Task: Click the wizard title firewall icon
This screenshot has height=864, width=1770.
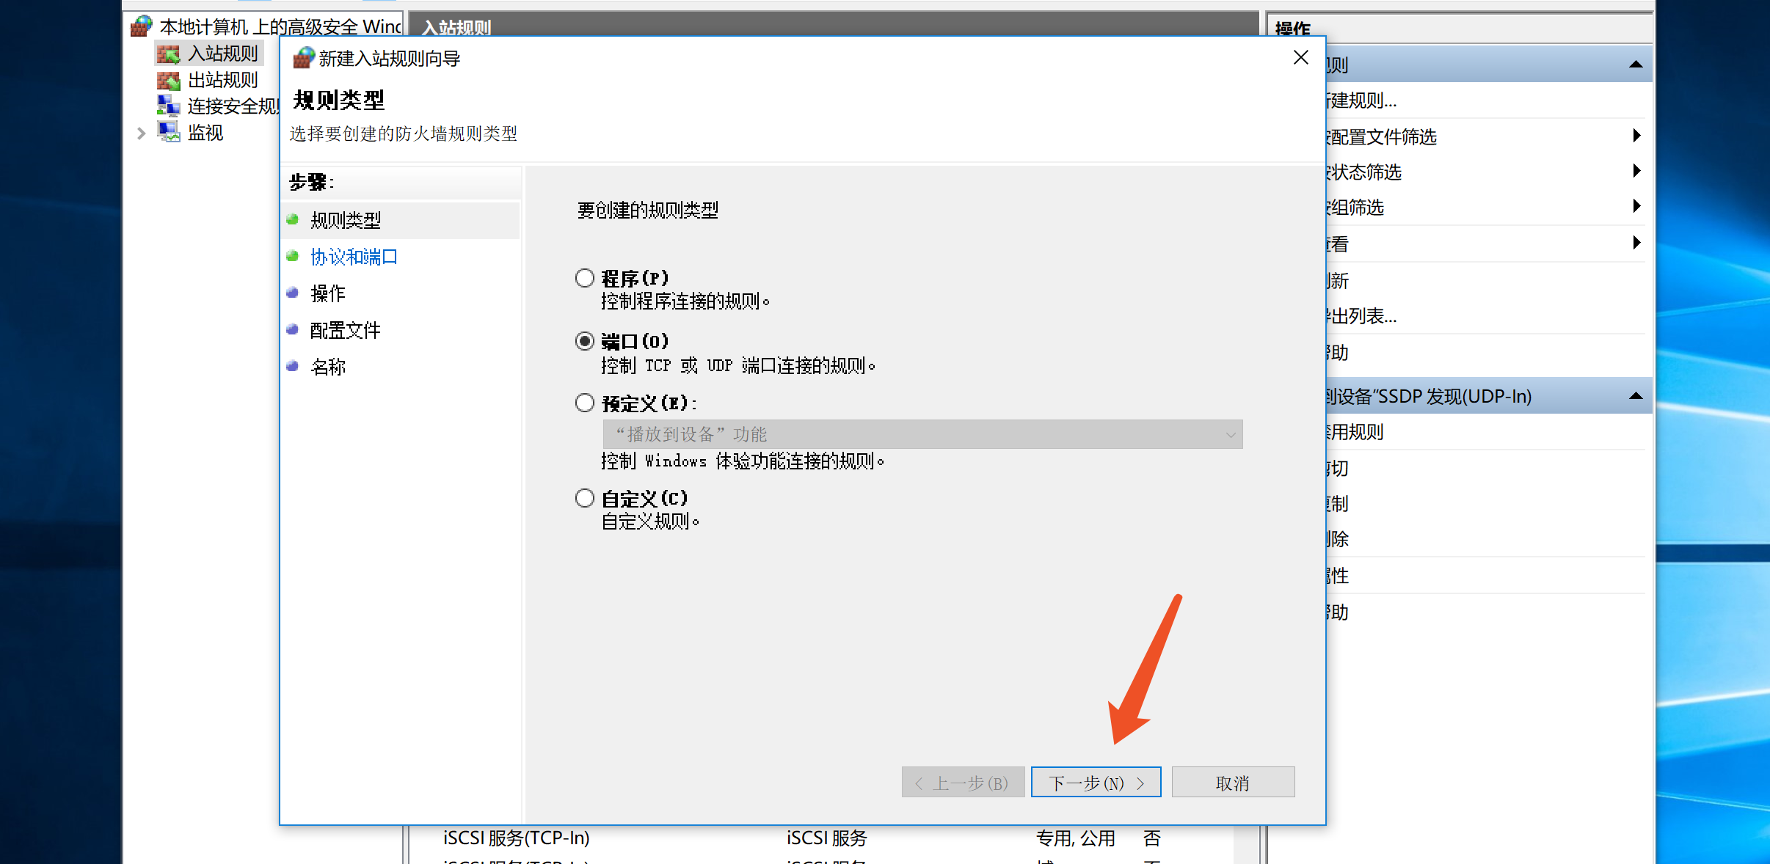Action: click(304, 59)
